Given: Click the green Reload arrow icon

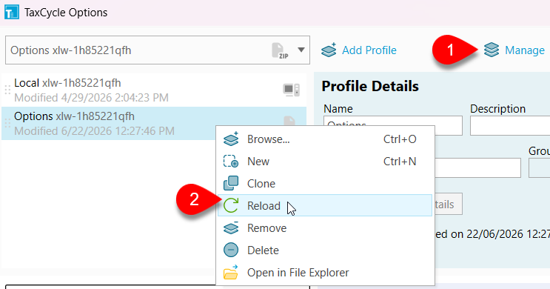Looking at the screenshot, I should pos(231,205).
